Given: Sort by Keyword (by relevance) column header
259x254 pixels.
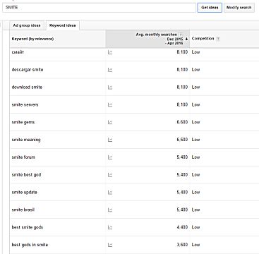Looking at the screenshot, I should click(32, 39).
